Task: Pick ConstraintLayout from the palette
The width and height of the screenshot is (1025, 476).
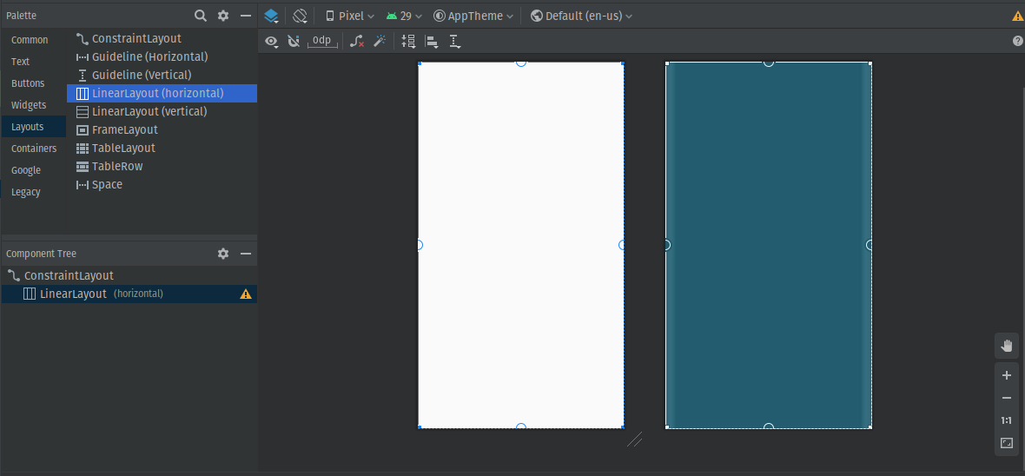Action: point(162,38)
